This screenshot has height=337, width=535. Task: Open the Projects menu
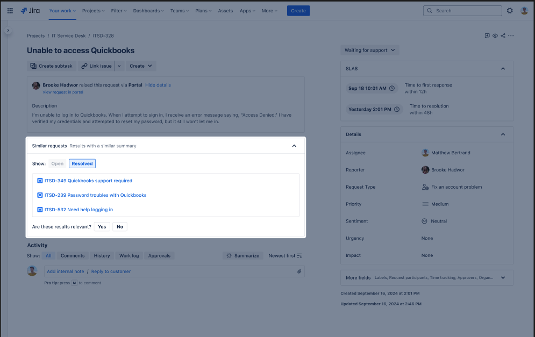94,11
